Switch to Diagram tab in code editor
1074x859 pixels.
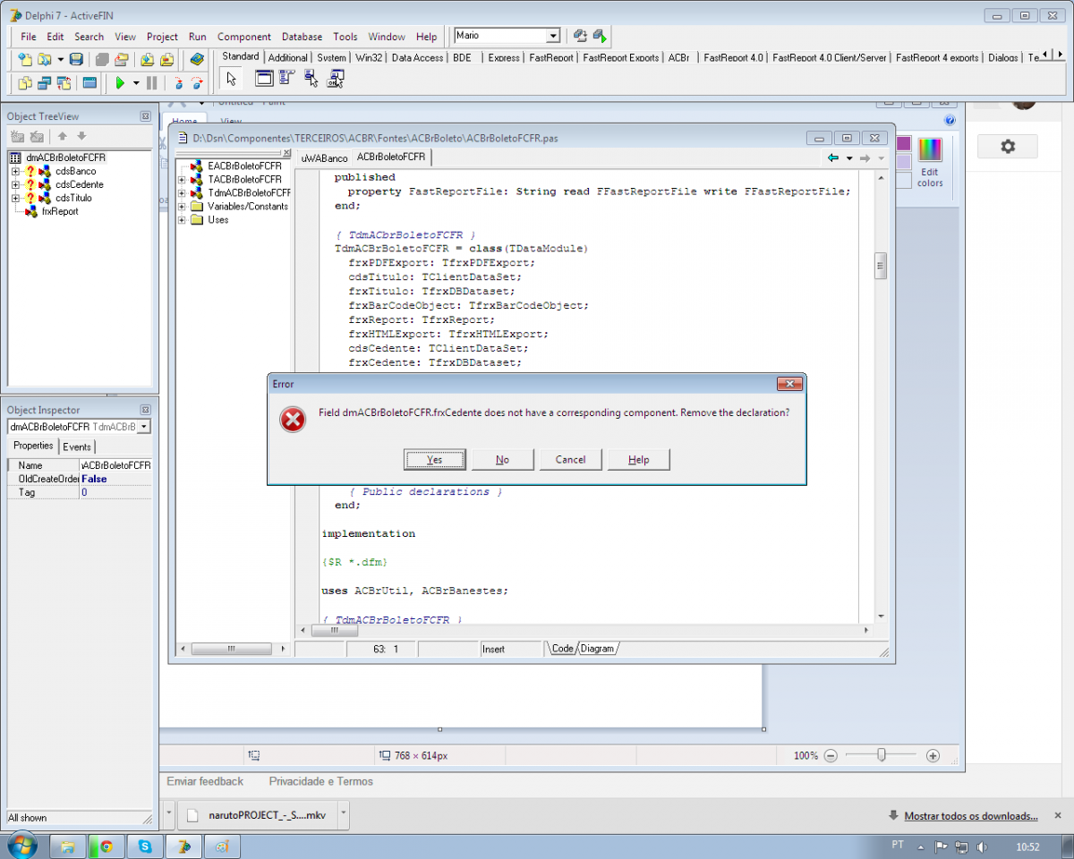point(597,649)
